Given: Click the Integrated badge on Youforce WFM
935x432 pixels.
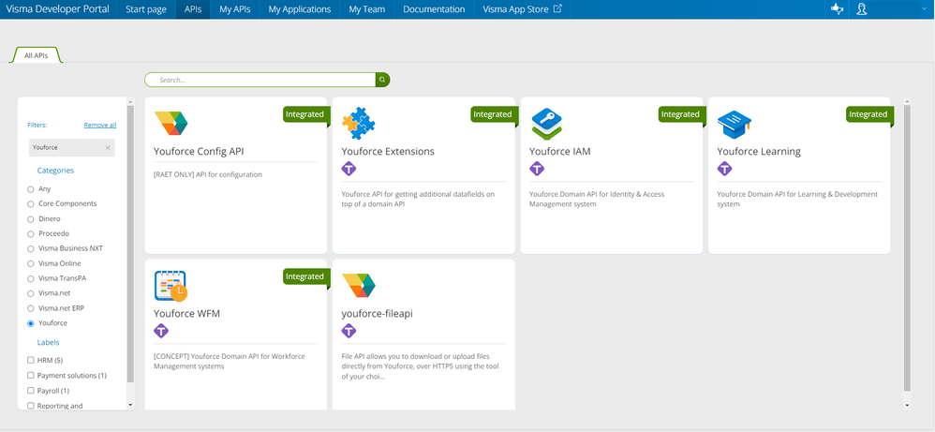Looking at the screenshot, I should click(x=305, y=276).
